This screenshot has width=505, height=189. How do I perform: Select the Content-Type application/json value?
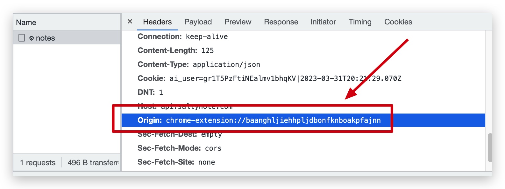(x=226, y=64)
